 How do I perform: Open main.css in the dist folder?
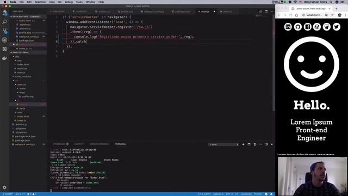click(22, 69)
